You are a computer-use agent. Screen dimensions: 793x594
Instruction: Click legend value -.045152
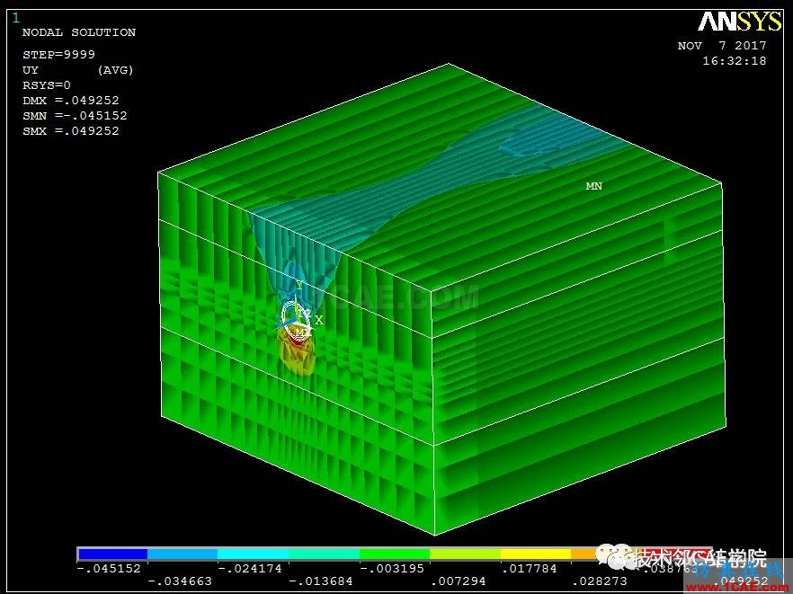tap(109, 568)
